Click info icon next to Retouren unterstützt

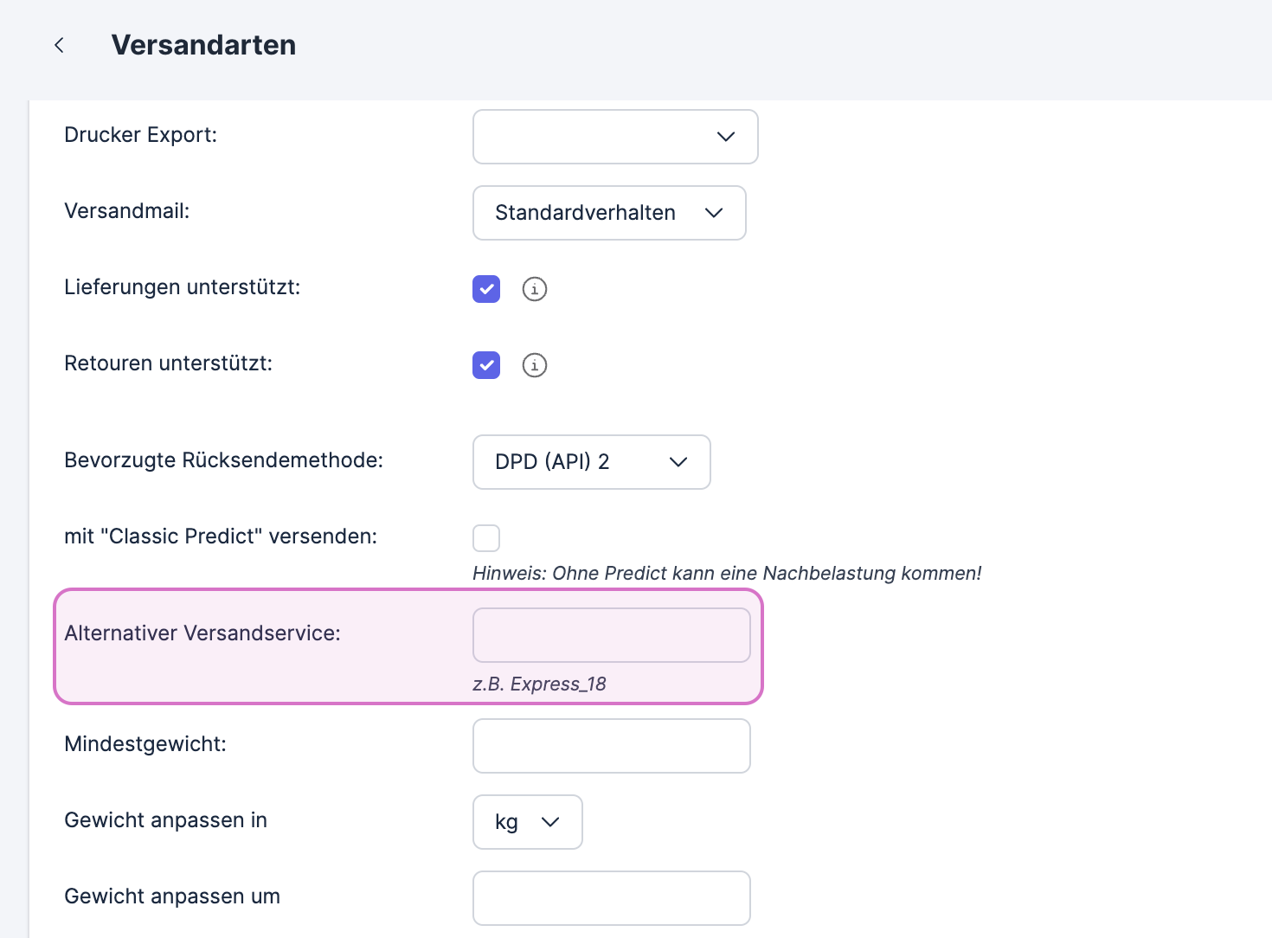pyautogui.click(x=535, y=365)
